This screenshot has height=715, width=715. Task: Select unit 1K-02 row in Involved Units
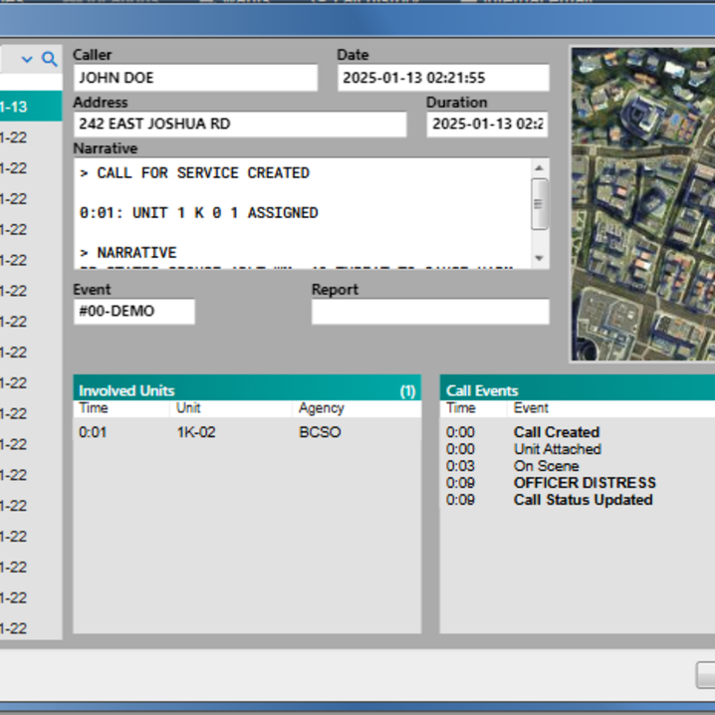(195, 432)
